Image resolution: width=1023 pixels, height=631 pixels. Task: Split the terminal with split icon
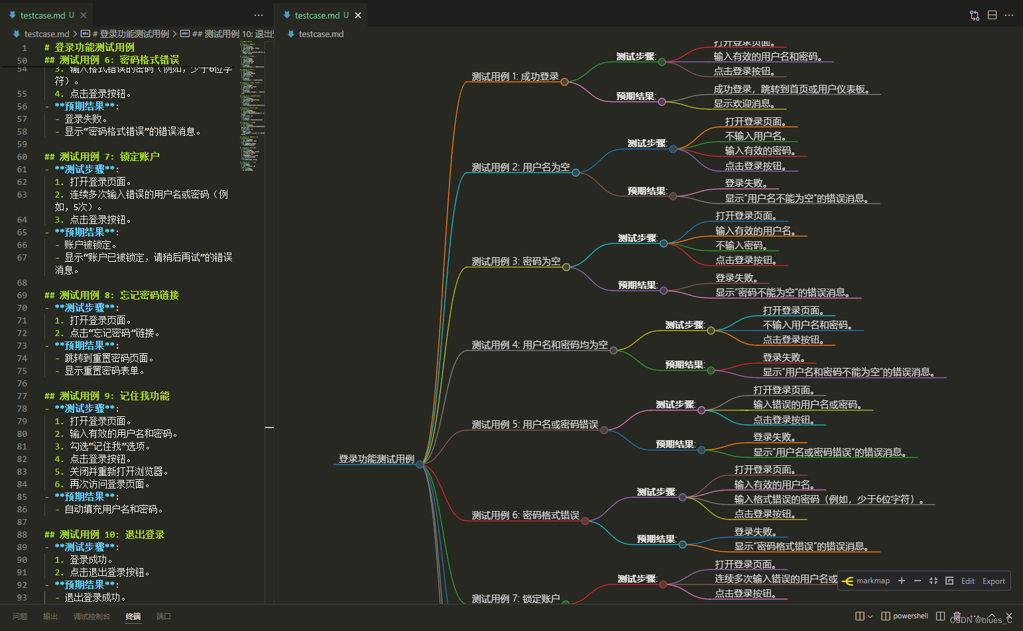[x=940, y=616]
